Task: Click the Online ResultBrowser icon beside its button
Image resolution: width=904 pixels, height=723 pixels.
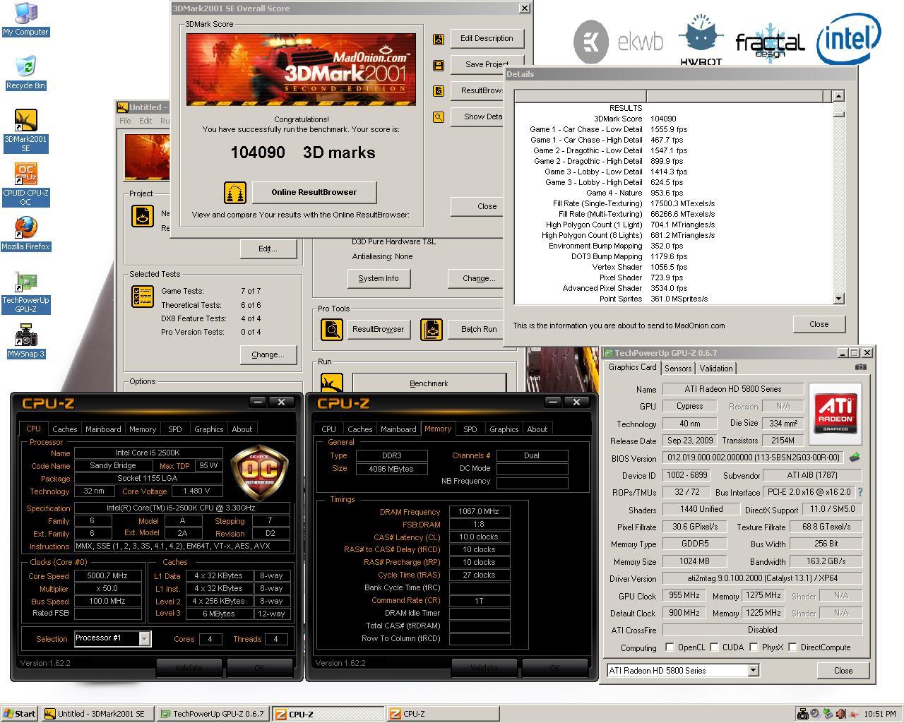Action: tap(235, 192)
